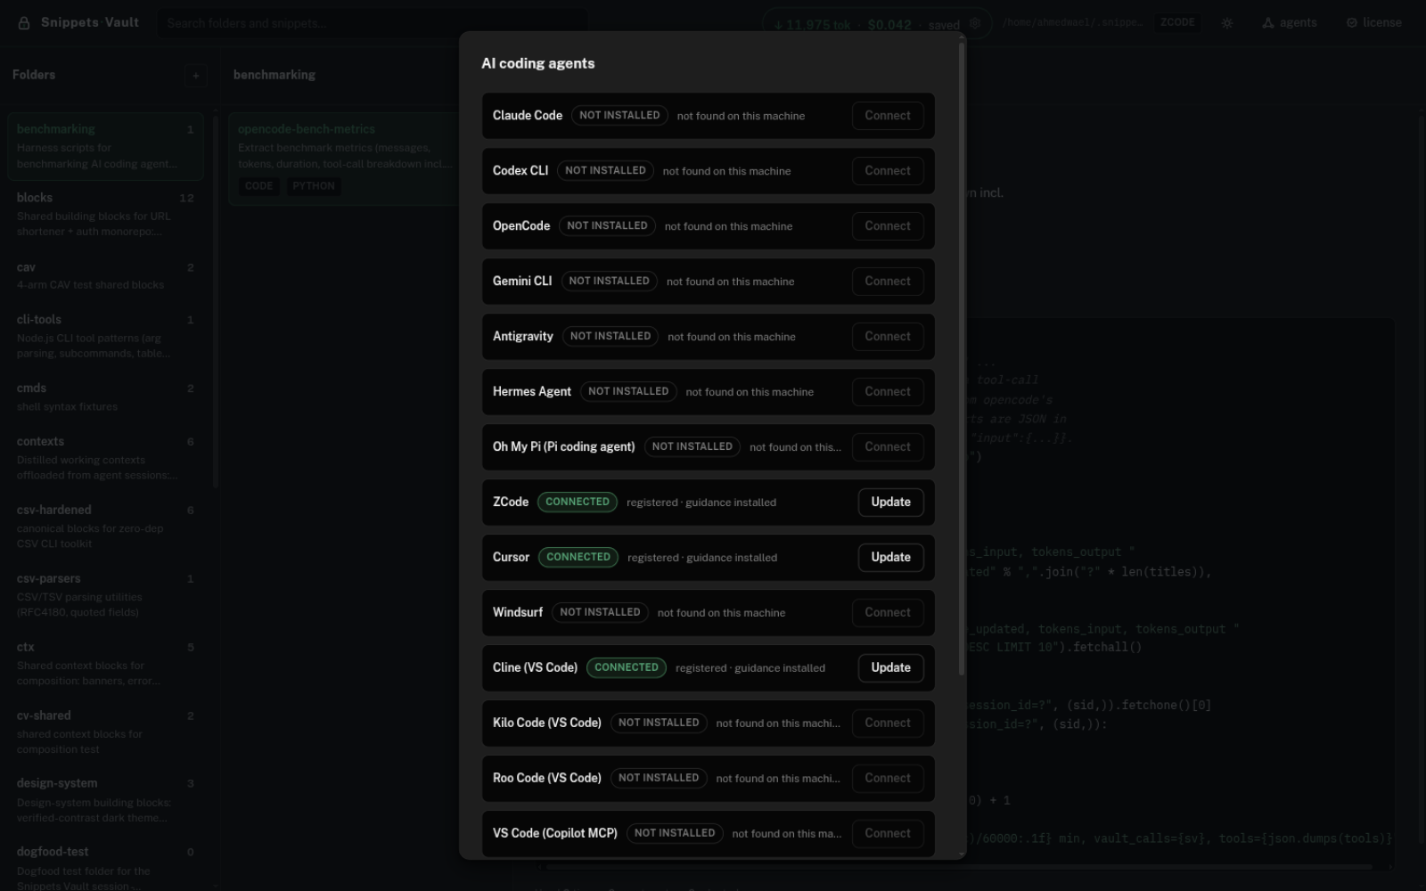Connect the Codex CLI agent

click(888, 171)
